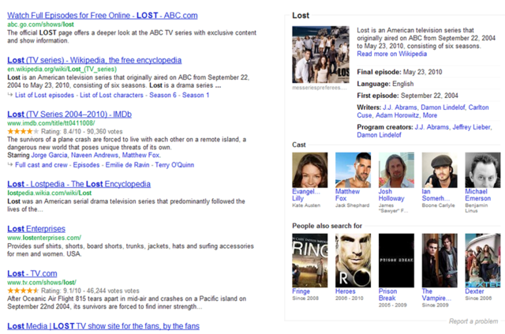Click the abc.go.com/shows/lost URL
Image resolution: width=505 pixels, height=334 pixels.
point(40,24)
